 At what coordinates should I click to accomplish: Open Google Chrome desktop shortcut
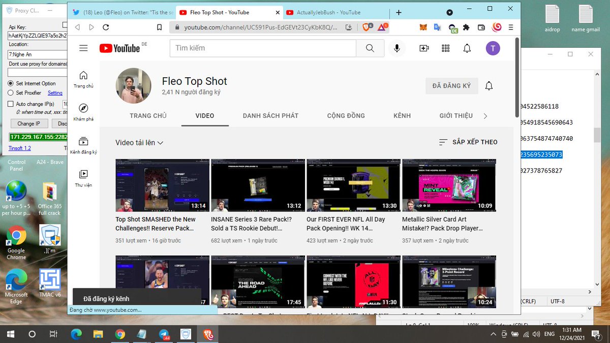coord(16,242)
